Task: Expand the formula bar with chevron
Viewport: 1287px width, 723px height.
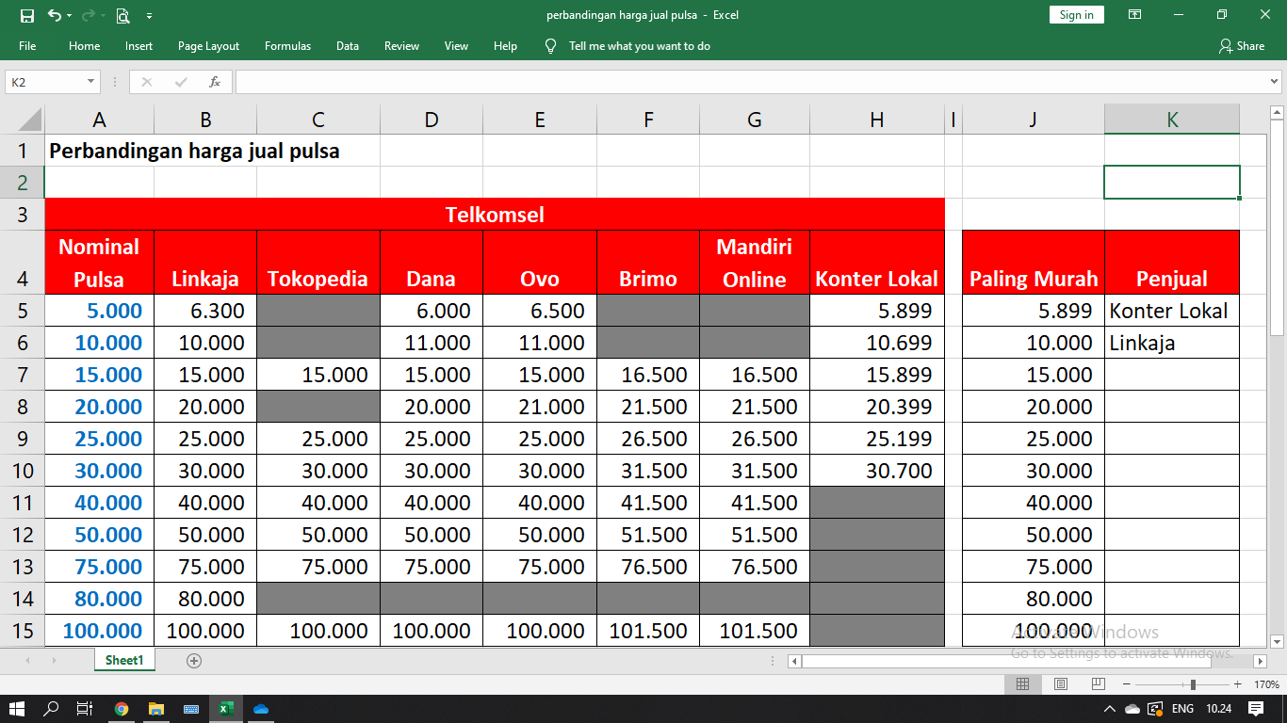Action: coord(1275,82)
